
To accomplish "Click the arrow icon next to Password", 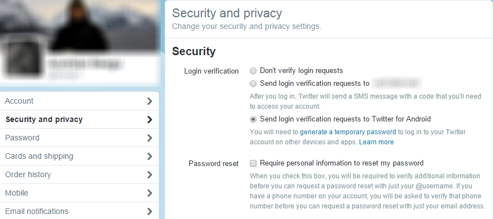I will pos(150,138).
